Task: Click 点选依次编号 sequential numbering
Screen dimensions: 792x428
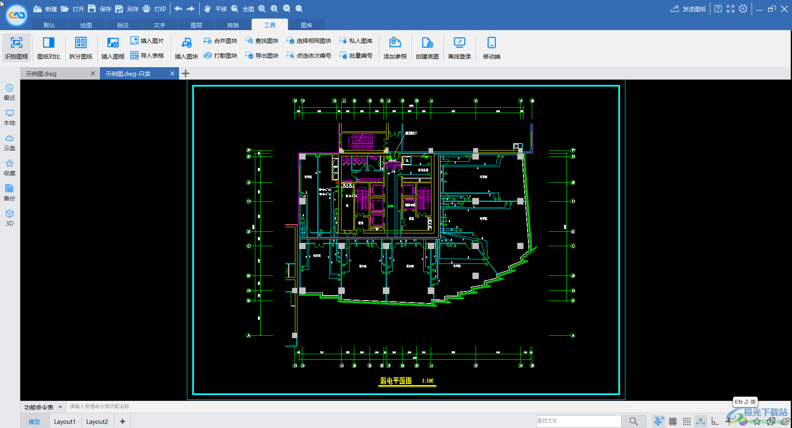Action: point(309,55)
